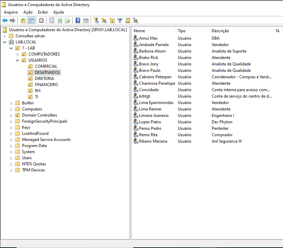Viewport: 283px width, 248px height.
Task: Expand the Computers container
Action: coord(11,109)
